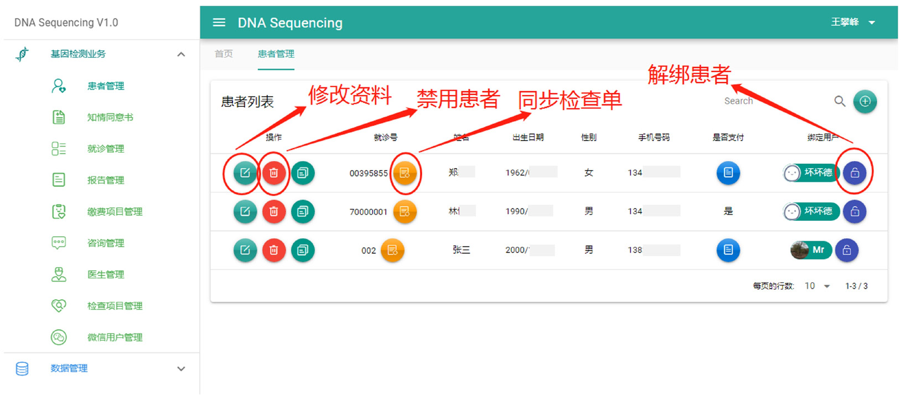Click the green add patient plus button
This screenshot has height=395, width=901.
click(x=864, y=102)
